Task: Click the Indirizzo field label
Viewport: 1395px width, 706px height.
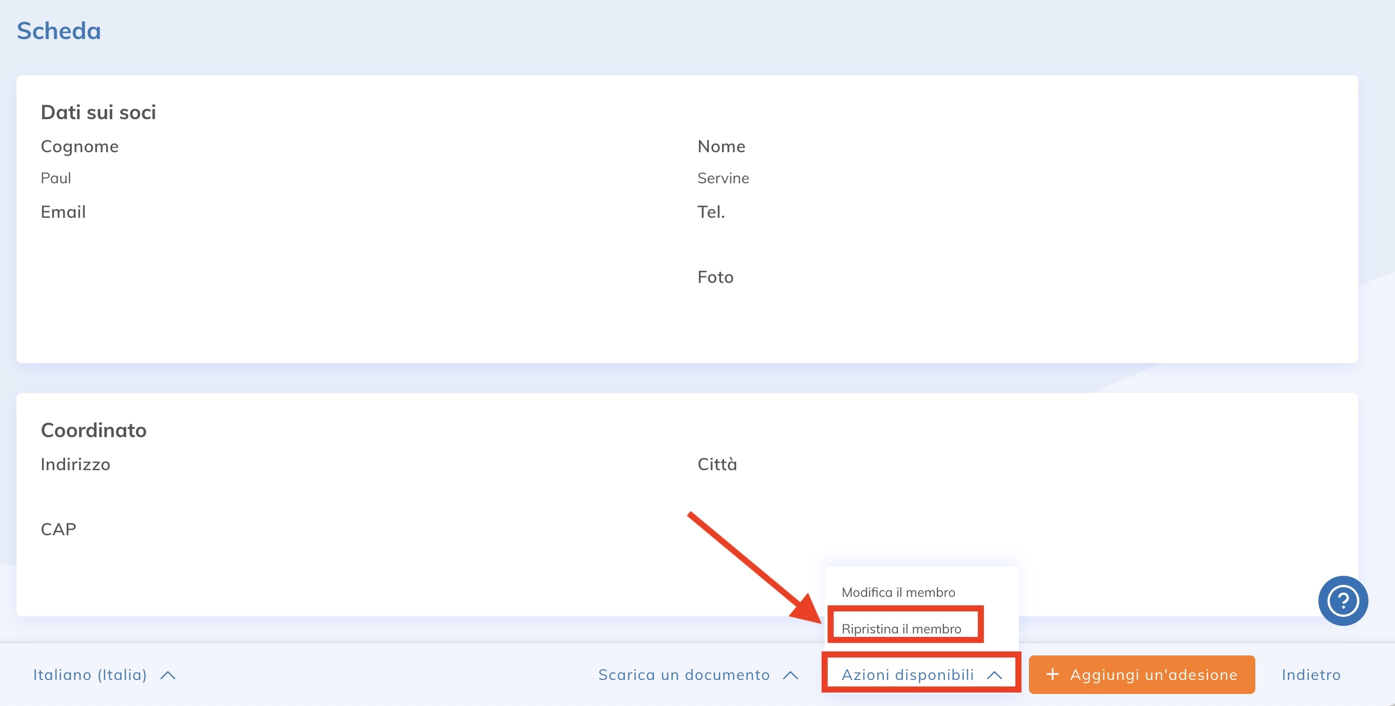Action: [75, 464]
